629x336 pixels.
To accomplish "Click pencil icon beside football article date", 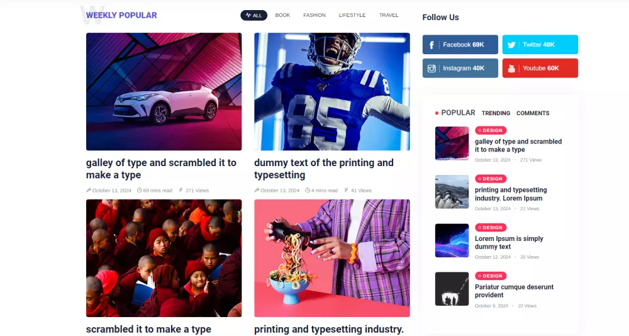I will pos(257,190).
